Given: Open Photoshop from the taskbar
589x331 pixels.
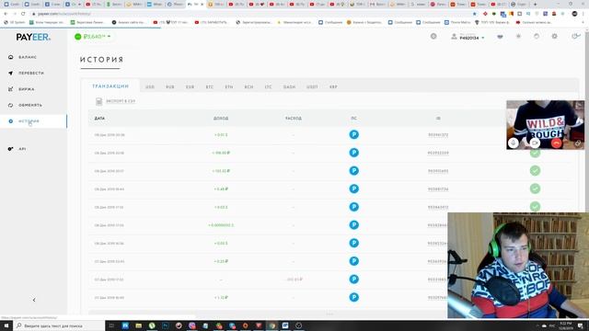Looking at the screenshot, I should [166, 325].
